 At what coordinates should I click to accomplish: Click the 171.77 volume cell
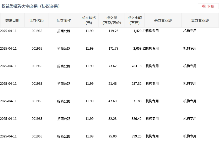(x=113, y=48)
